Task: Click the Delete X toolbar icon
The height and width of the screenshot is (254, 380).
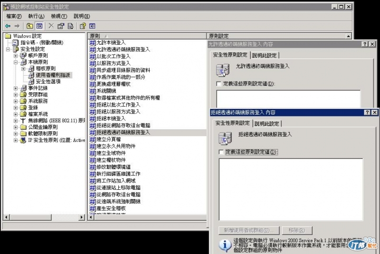Action: click(51, 26)
